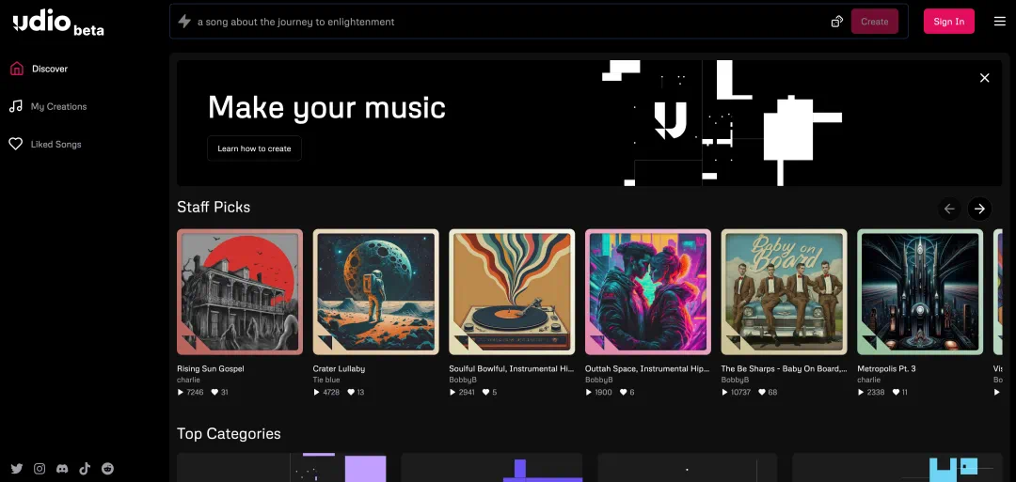Click play icon showing 1900 plays
1016x482 pixels.
pyautogui.click(x=589, y=392)
